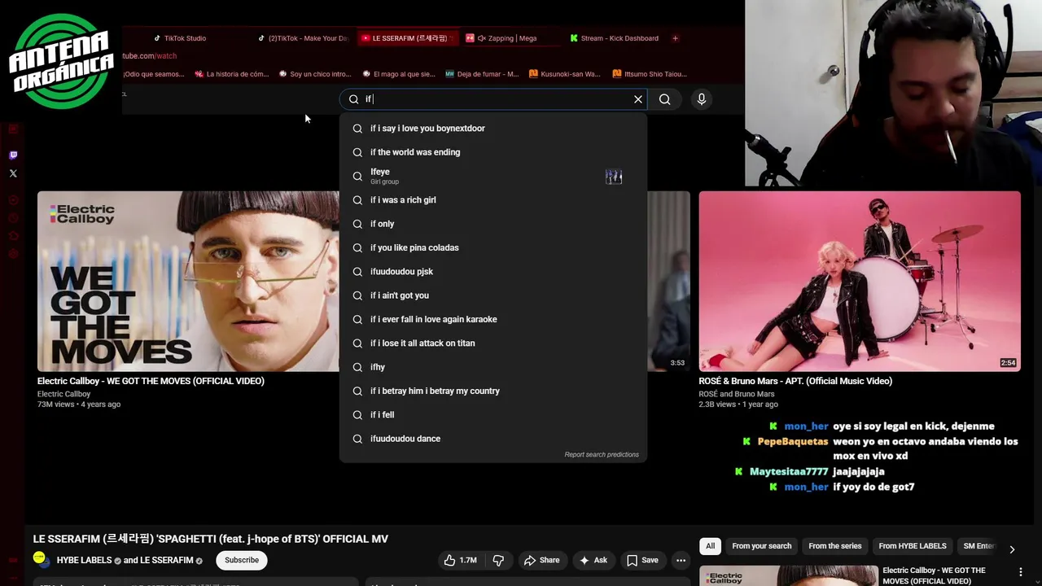Select suggestion 'if only'
1042x586 pixels.
click(x=493, y=224)
